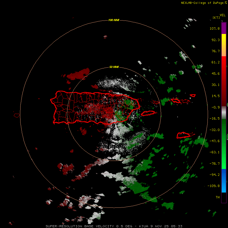228x228 pixels.
Task: Pick the light blue segment of color bar
Action: coord(224,187)
